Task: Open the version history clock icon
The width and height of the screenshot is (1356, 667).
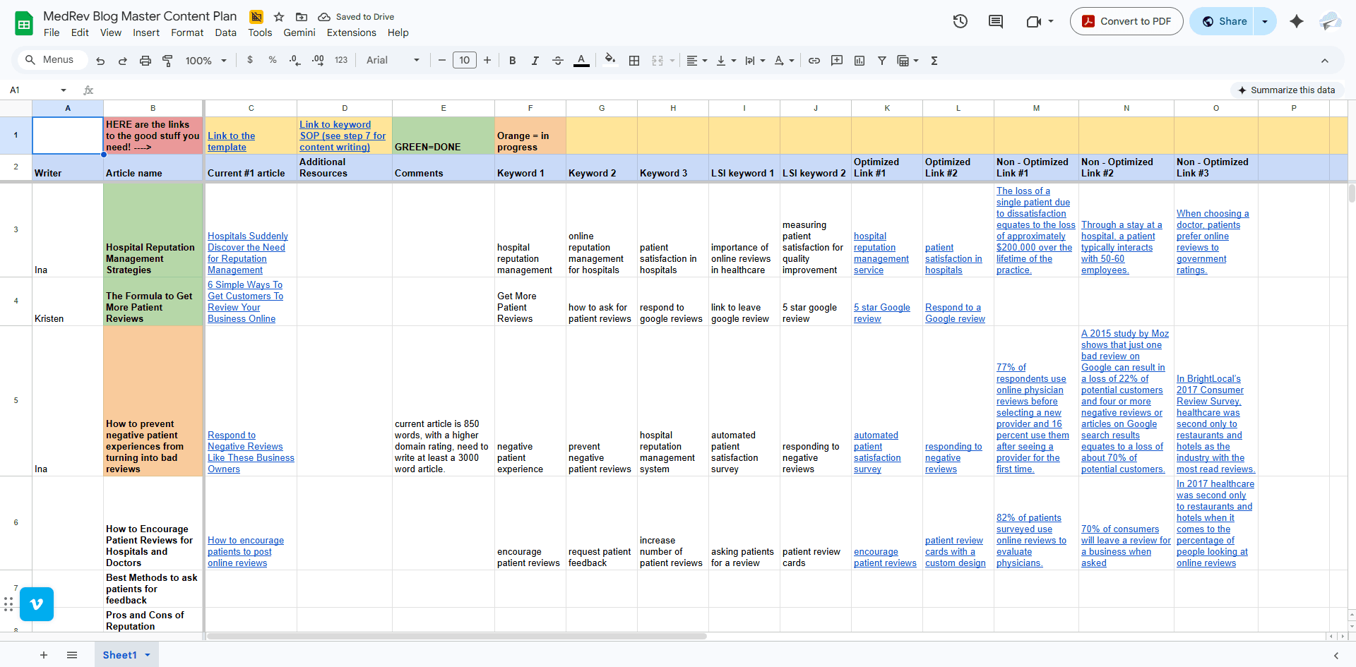Action: coord(960,21)
